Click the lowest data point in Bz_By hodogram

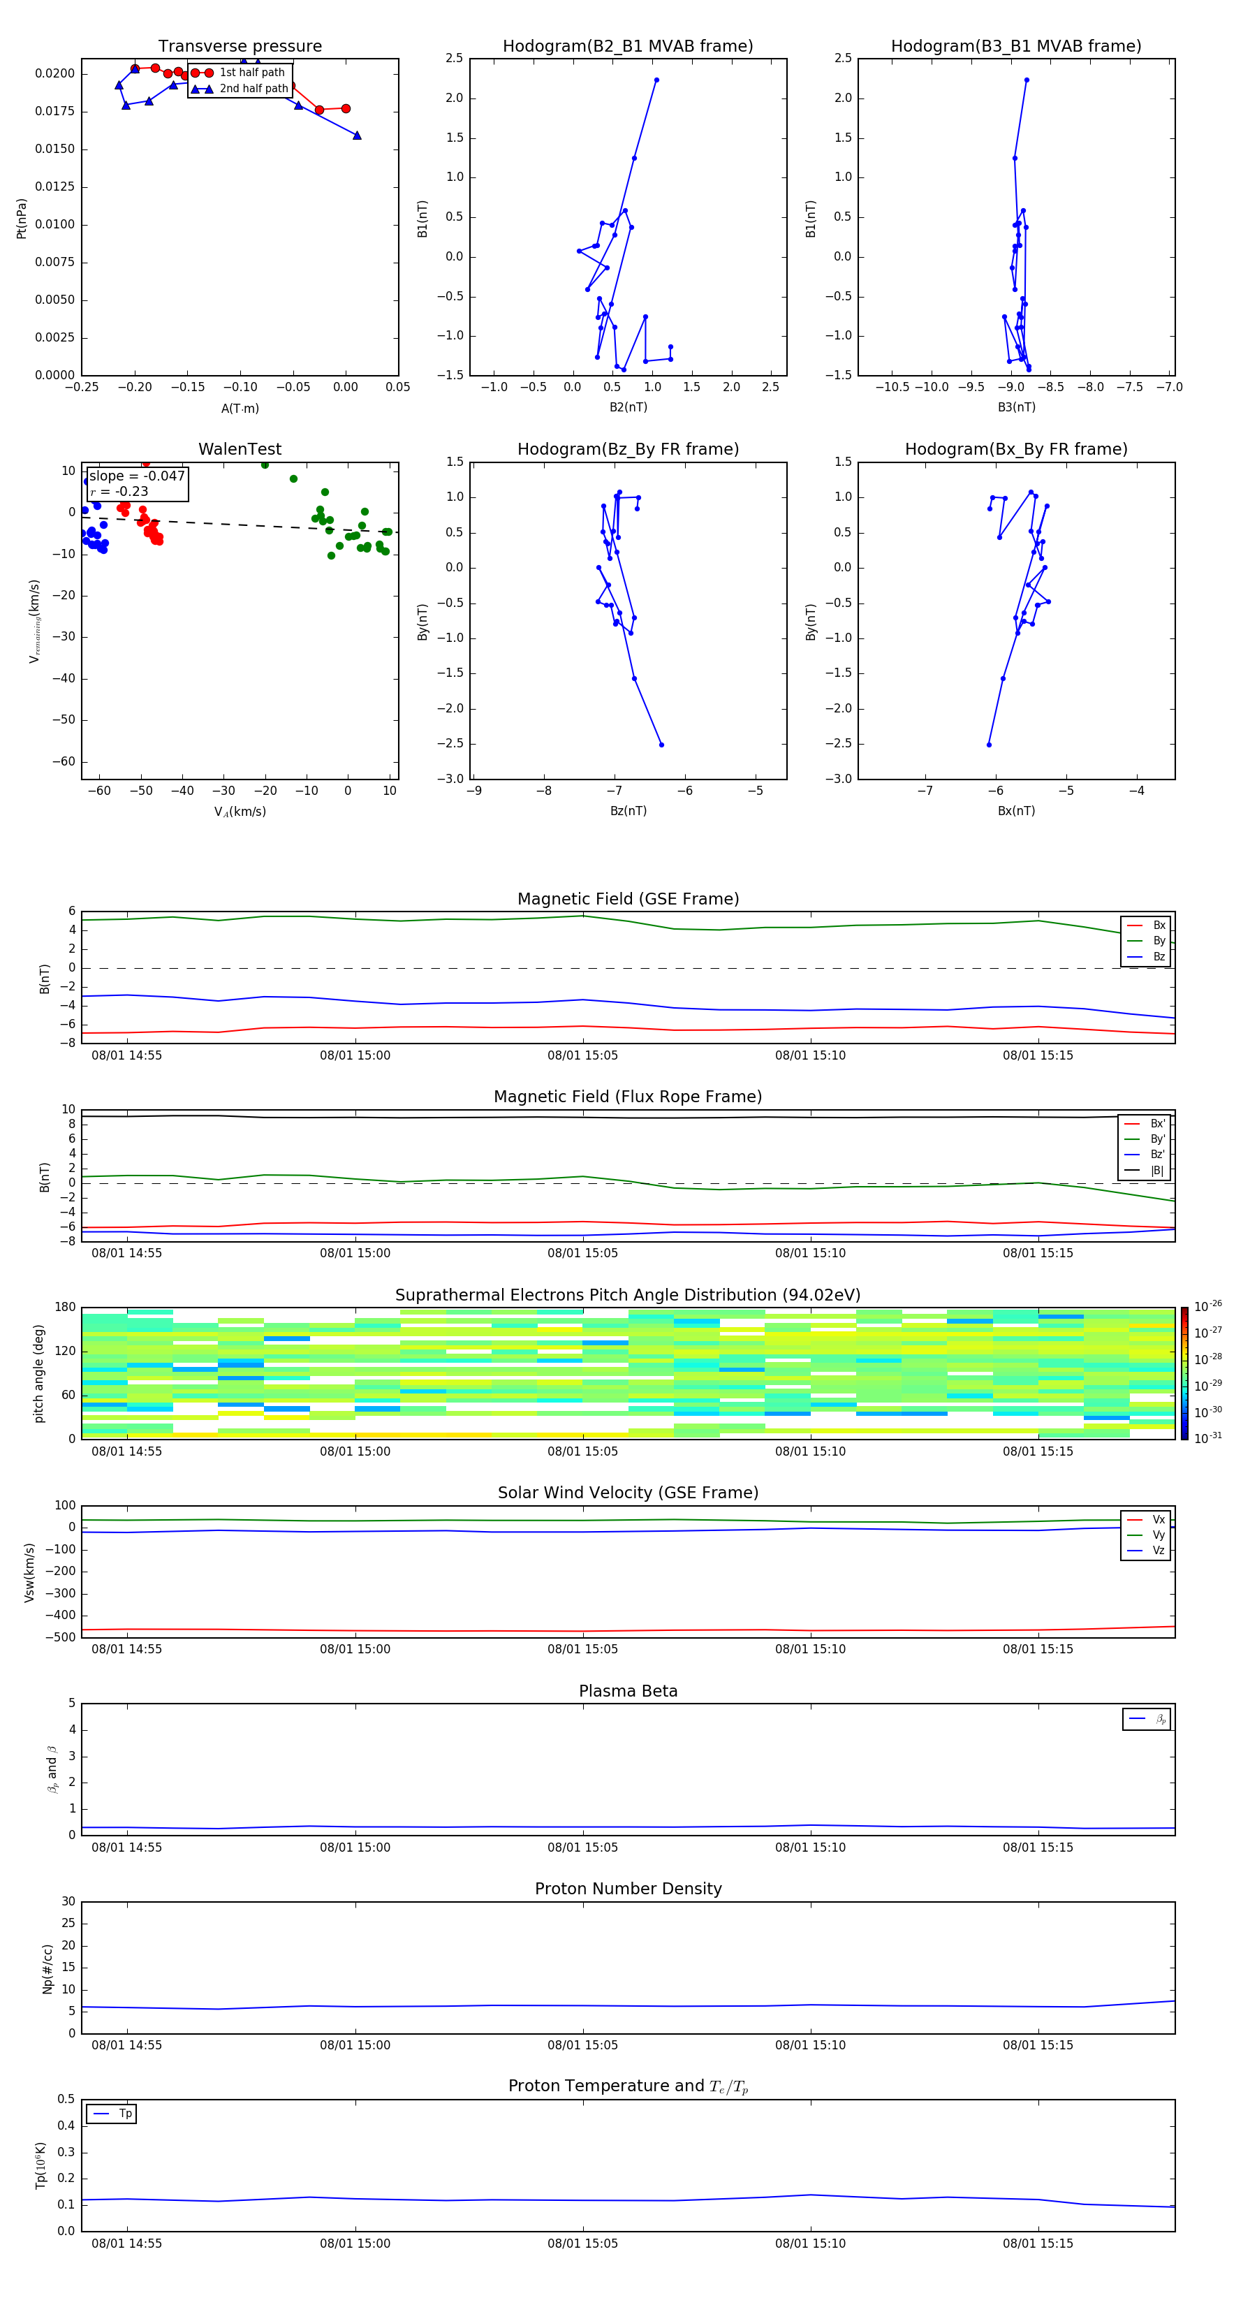pos(661,745)
